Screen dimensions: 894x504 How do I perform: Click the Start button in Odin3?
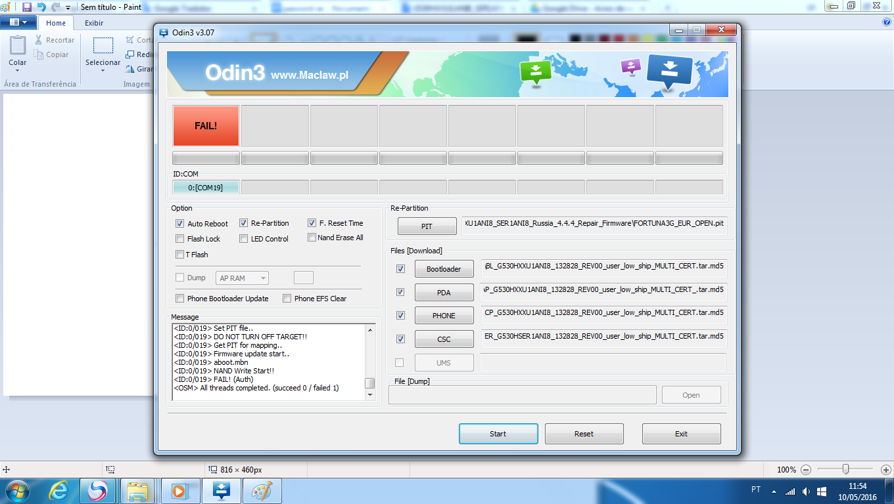point(498,434)
